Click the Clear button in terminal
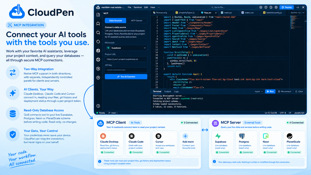 [299, 92]
